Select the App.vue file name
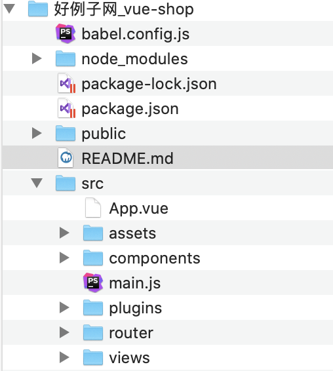This screenshot has height=371, width=333. click(x=139, y=208)
